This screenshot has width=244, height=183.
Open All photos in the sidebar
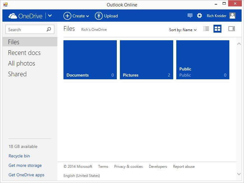pyautogui.click(x=21, y=63)
